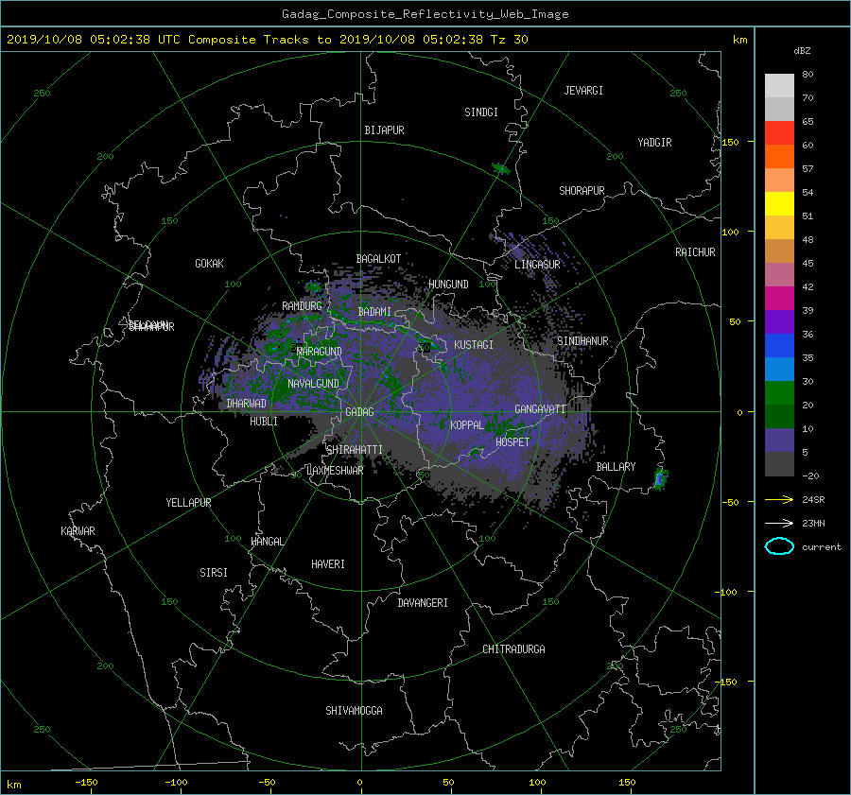
Task: Click the small green echo east of SINDGI
Action: pos(500,169)
